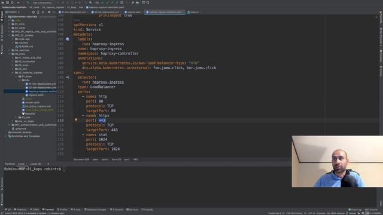This screenshot has width=383, height=215.
Task: Select haproxy-ingress-controller file in project tree
Action: [x=41, y=91]
